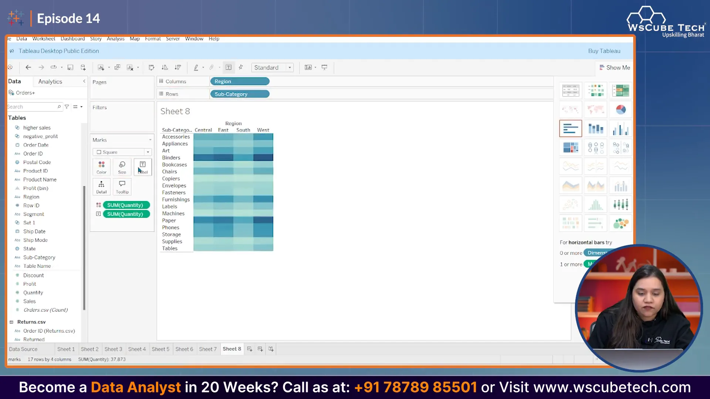Select highlight table in Show Me
710x399 pixels.
click(x=621, y=91)
